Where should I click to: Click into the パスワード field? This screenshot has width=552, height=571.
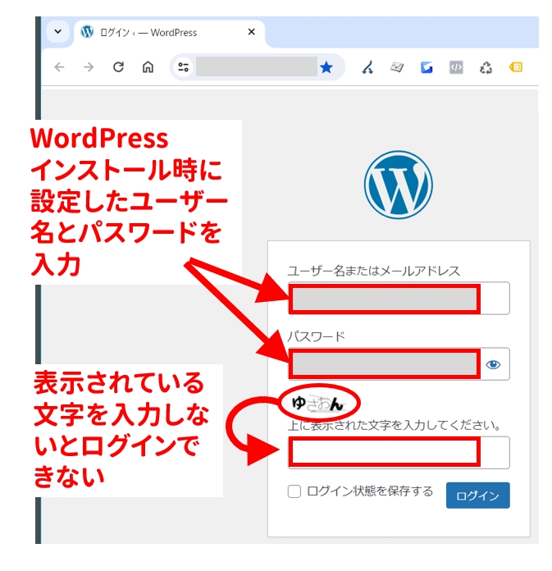click(x=385, y=364)
